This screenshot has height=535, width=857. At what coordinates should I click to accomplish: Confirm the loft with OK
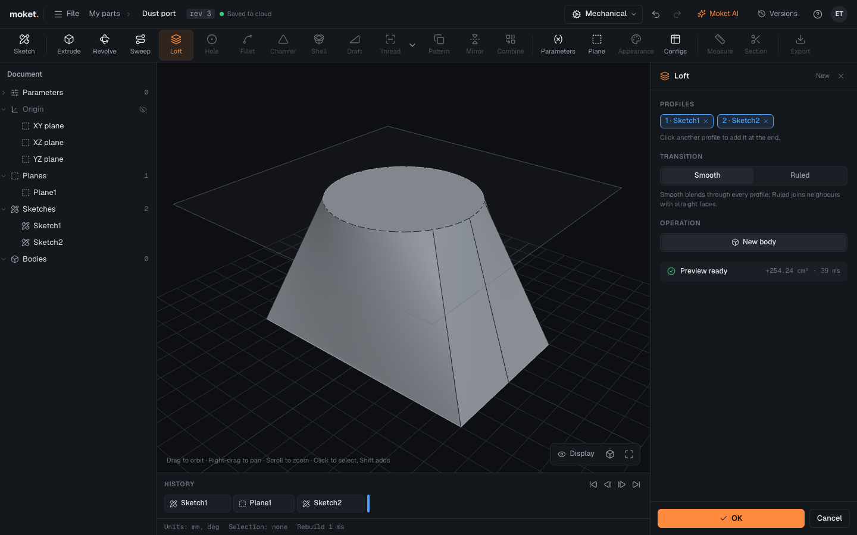click(731, 518)
